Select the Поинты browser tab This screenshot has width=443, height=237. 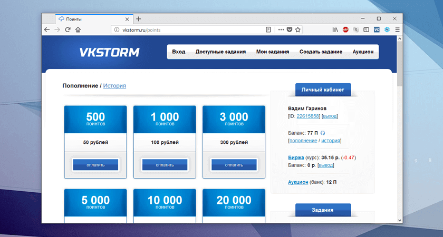tap(94, 19)
